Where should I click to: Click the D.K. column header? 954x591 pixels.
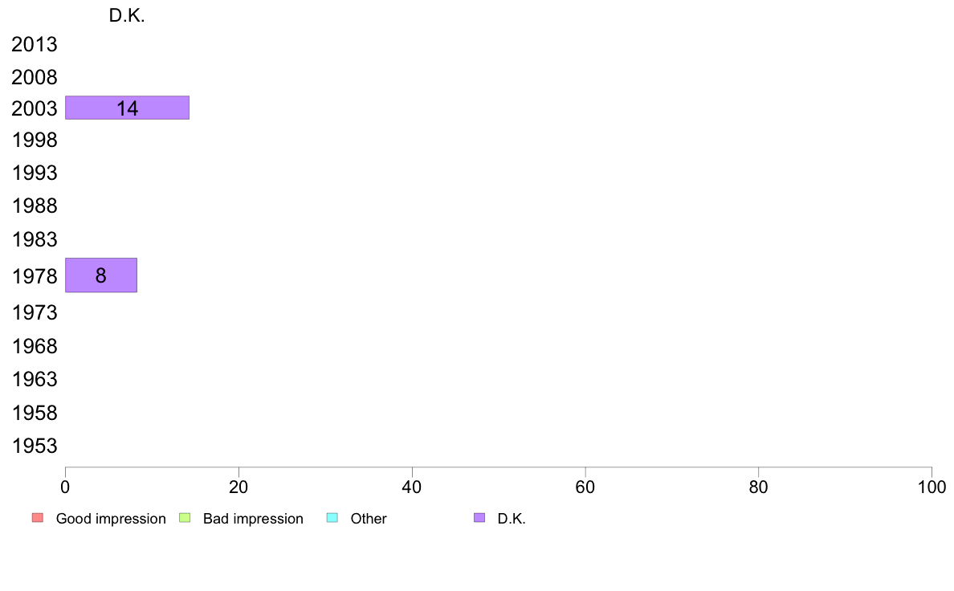pos(127,16)
